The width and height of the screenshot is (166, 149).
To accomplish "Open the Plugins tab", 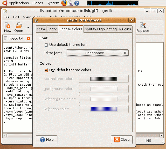I will pos(125,29).
